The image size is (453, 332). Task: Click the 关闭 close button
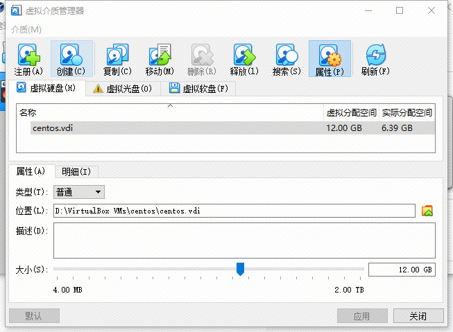pos(418,316)
